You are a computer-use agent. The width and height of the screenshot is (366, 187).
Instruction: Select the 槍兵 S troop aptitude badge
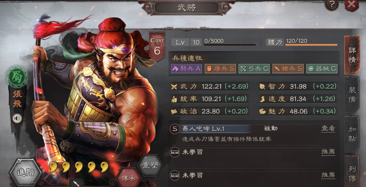click(288, 69)
